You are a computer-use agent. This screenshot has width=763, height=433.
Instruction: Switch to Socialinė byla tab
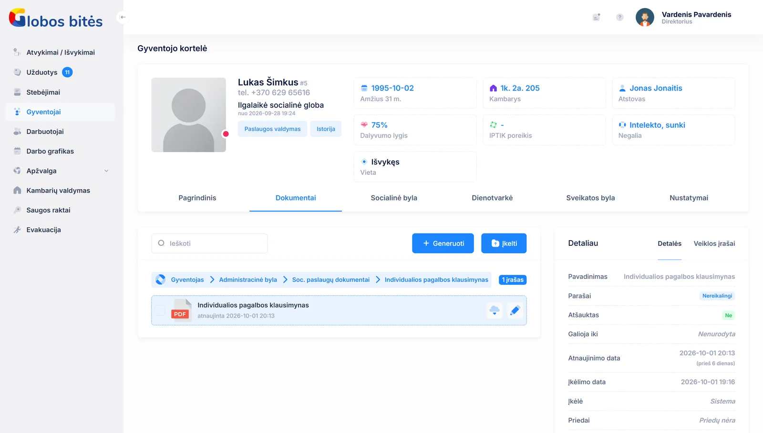(x=394, y=198)
